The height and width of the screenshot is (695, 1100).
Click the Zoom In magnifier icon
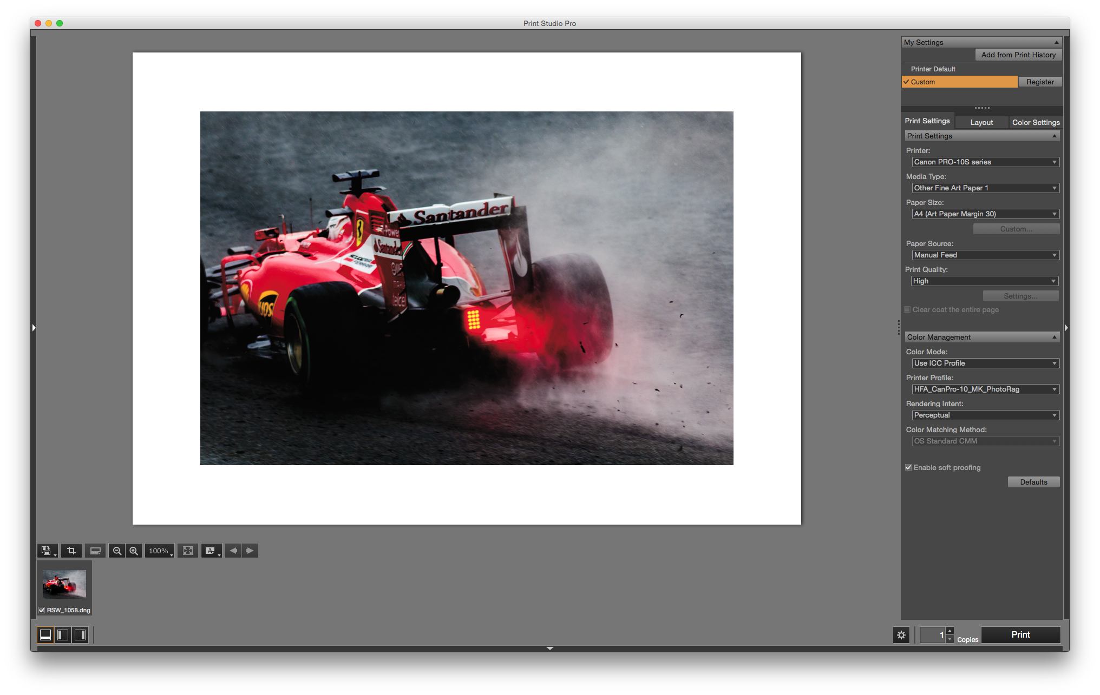click(133, 551)
